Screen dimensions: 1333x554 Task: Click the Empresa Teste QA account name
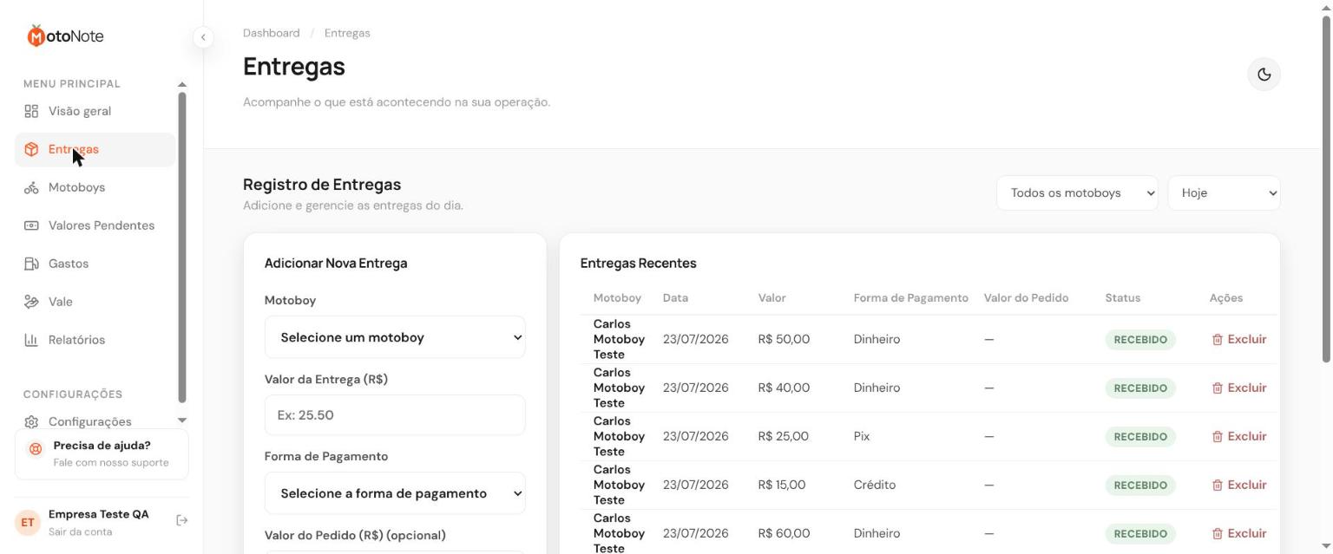point(99,514)
